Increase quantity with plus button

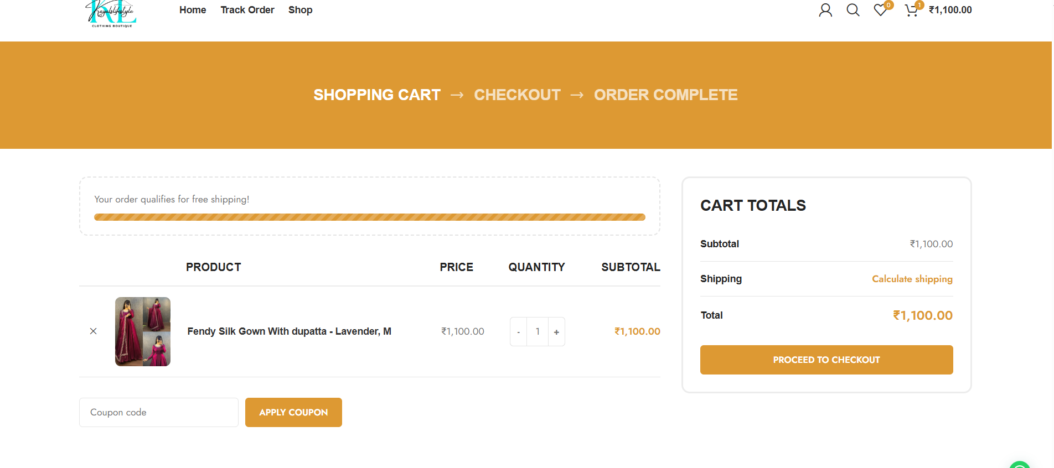click(x=556, y=332)
